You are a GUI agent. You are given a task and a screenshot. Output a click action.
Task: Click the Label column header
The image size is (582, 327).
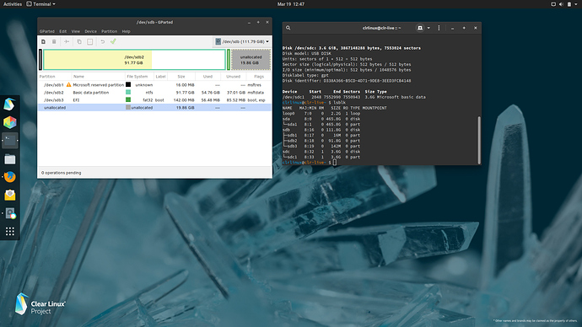coord(161,77)
